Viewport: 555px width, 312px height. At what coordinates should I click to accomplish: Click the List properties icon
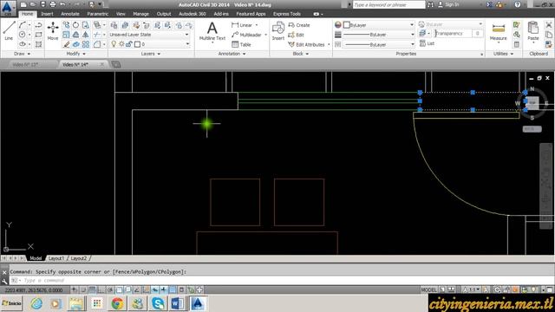point(427,43)
